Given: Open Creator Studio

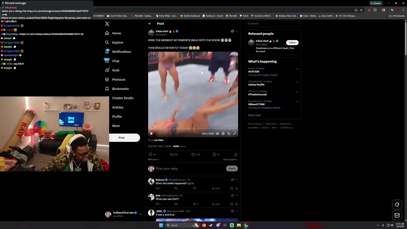Looking at the screenshot, I should point(123,98).
